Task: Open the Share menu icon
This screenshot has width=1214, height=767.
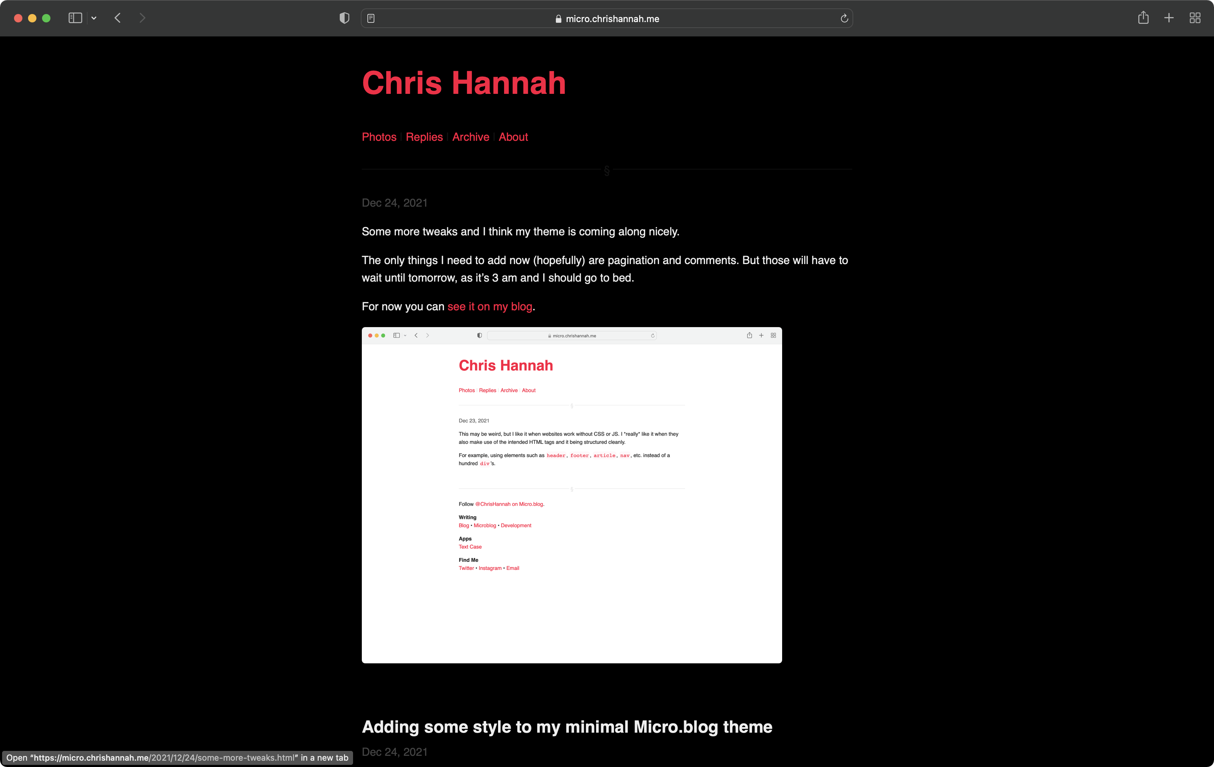Action: point(1143,18)
